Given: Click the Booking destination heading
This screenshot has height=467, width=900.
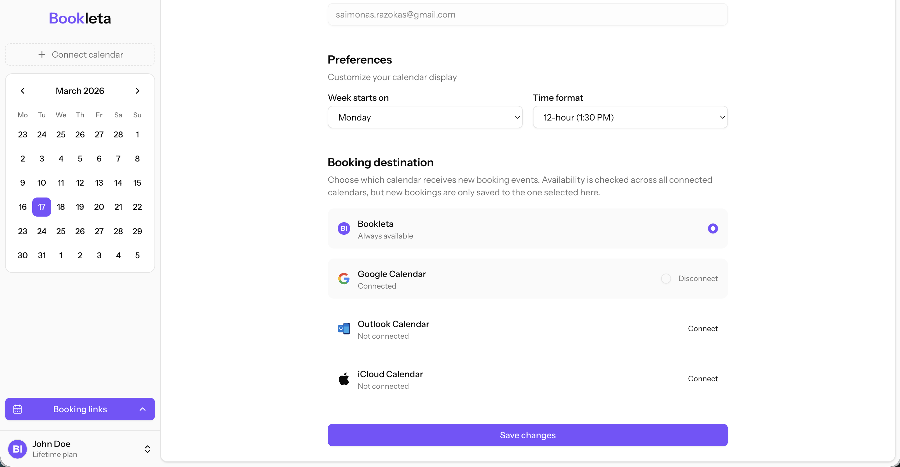Looking at the screenshot, I should click(381, 162).
